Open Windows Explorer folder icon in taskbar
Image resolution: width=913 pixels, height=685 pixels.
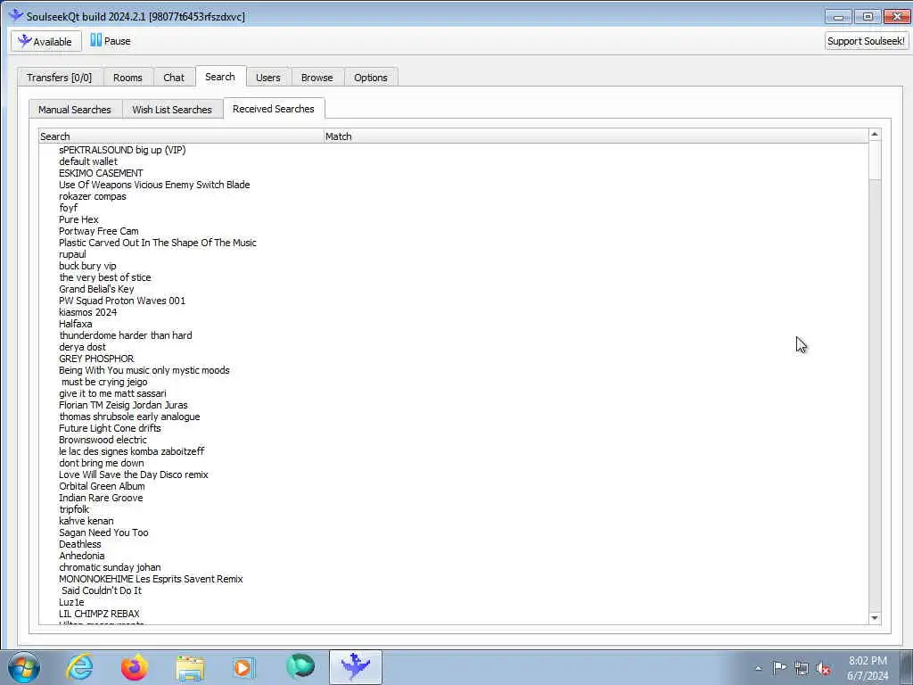point(190,668)
